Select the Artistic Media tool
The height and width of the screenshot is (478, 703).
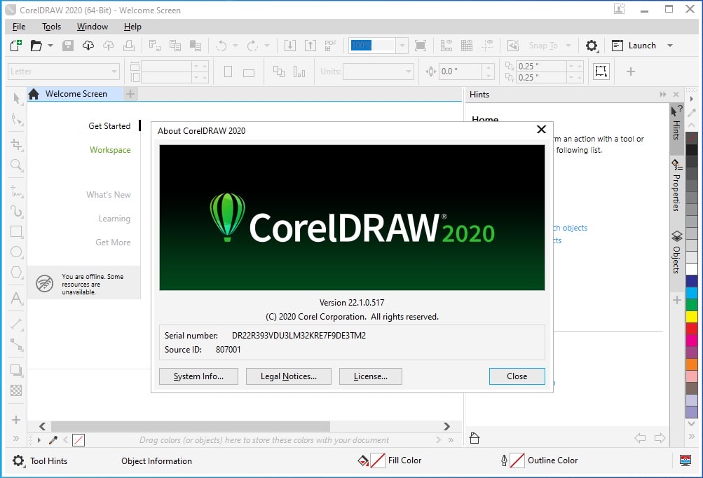(x=17, y=211)
